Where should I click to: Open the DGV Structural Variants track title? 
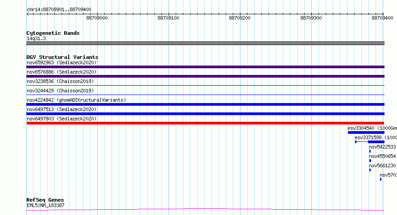62,57
